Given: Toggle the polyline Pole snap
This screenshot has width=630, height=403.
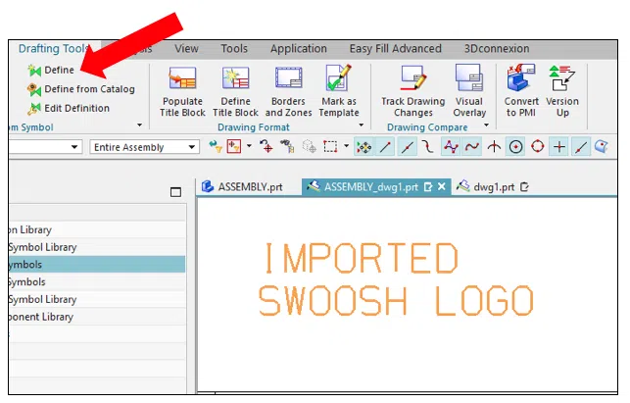Looking at the screenshot, I should pyautogui.click(x=451, y=147).
